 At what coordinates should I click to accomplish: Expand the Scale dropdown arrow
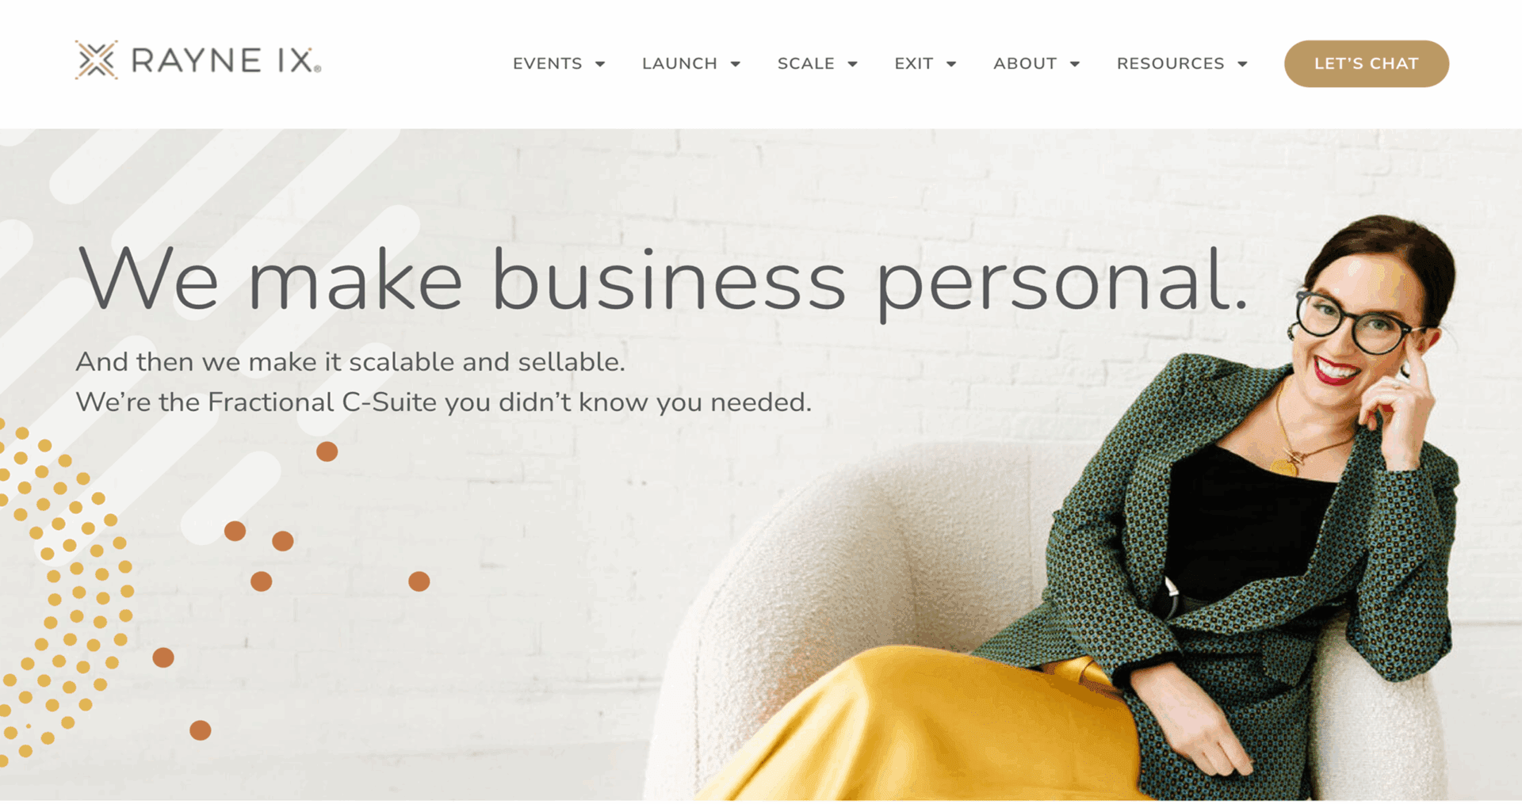point(853,64)
